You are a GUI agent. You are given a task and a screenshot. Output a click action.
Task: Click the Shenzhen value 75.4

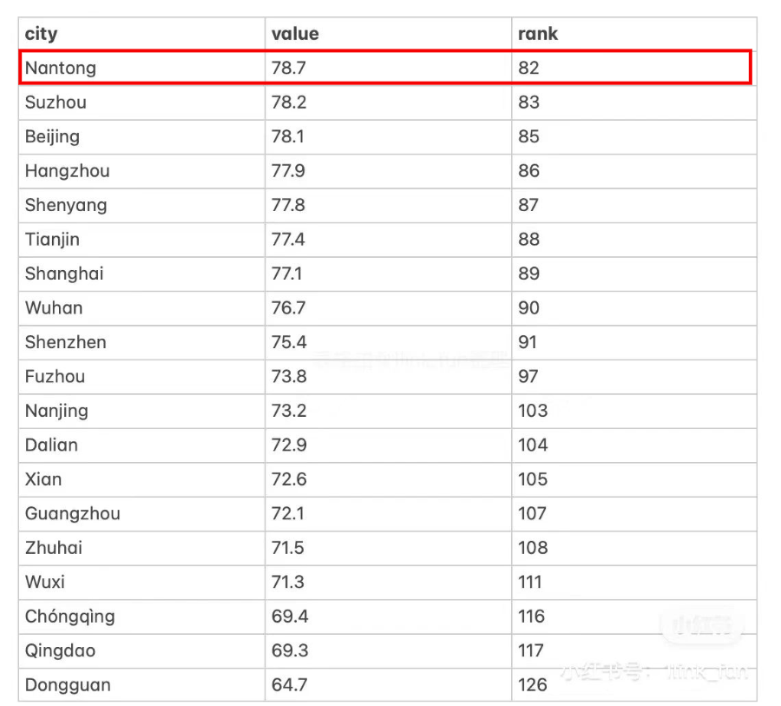coord(388,342)
